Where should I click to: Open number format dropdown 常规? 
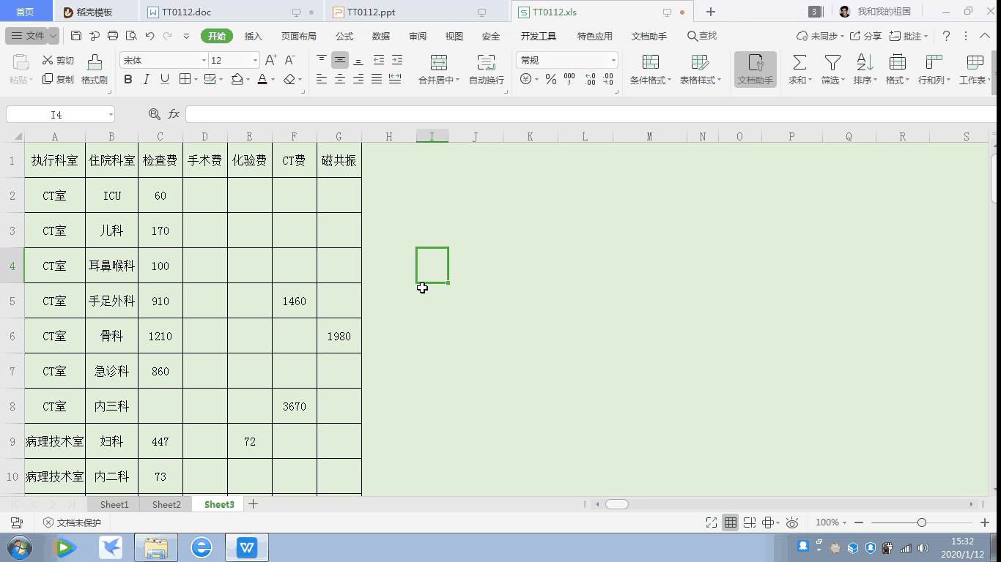pos(613,60)
